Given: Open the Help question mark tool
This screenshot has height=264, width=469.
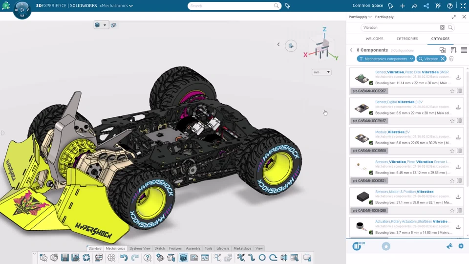Looking at the screenshot, I should 147,258.
